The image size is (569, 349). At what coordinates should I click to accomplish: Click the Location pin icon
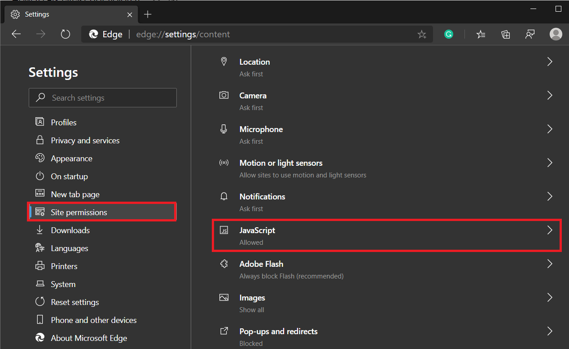pos(224,62)
